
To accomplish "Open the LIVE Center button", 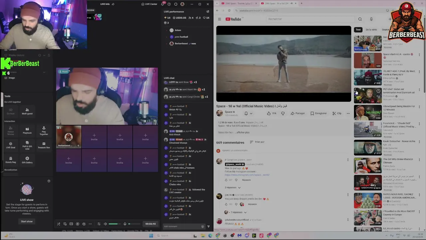I will pos(149,4).
